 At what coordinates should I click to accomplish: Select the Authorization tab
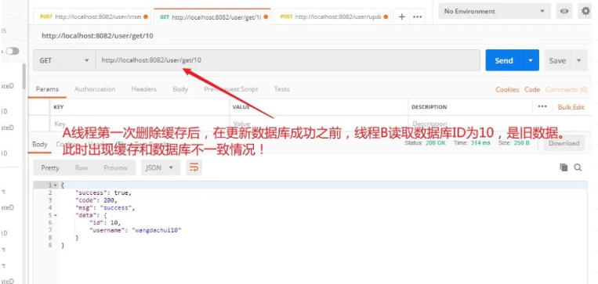coord(95,89)
